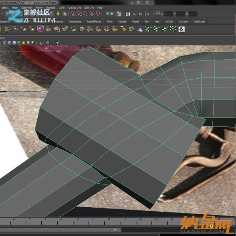
Task: Switch to the GoZBrush shelf tab
Action: click(x=199, y=22)
